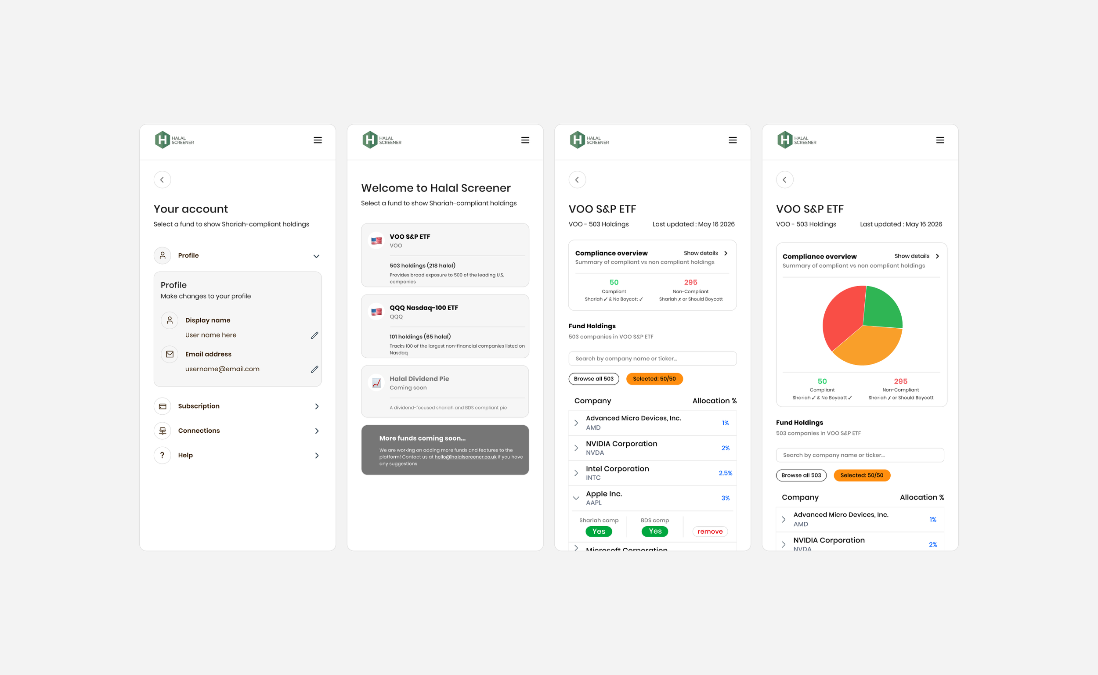Viewport: 1098px width, 675px height.
Task: Click the Help question mark icon
Action: (x=163, y=456)
